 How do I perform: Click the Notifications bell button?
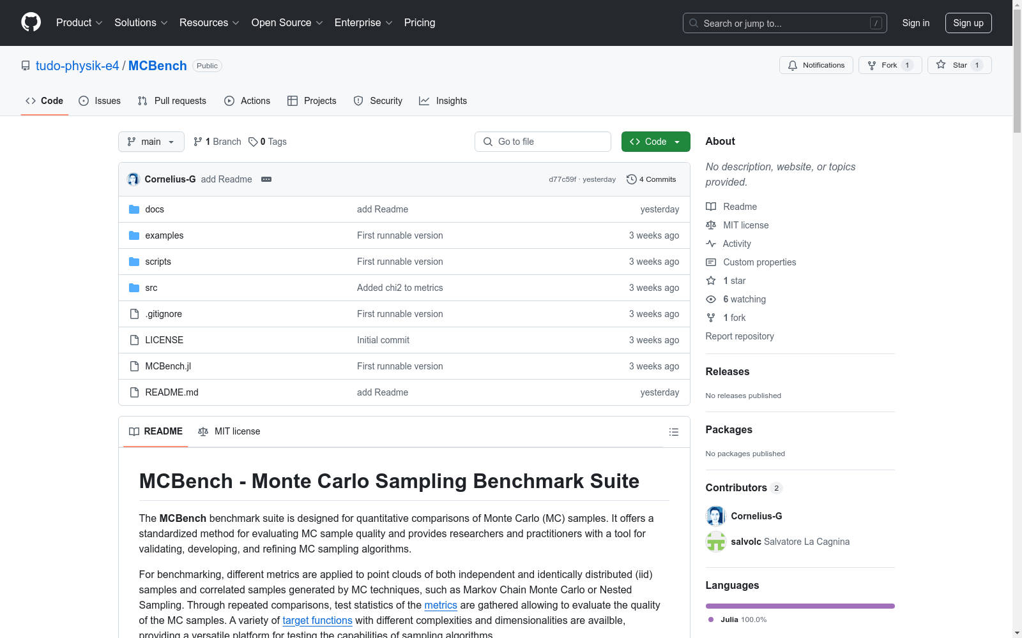pyautogui.click(x=816, y=65)
